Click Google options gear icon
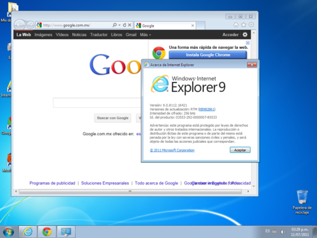 click(x=245, y=34)
